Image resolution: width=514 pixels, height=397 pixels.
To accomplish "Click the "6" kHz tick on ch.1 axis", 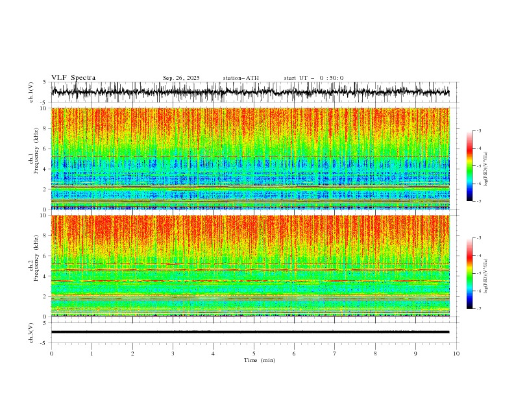I will point(45,149).
